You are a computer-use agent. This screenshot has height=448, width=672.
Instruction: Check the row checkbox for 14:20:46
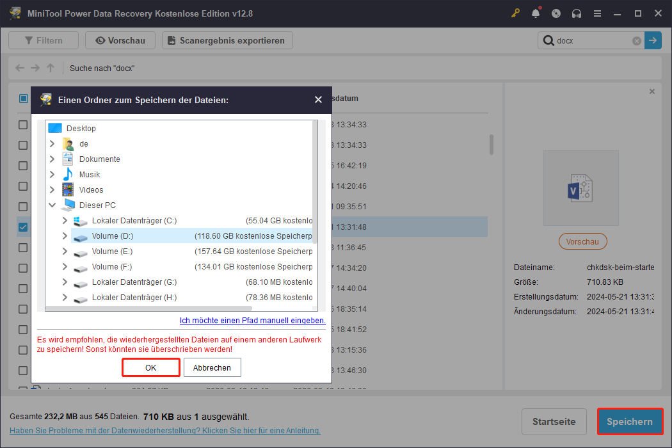(x=23, y=186)
